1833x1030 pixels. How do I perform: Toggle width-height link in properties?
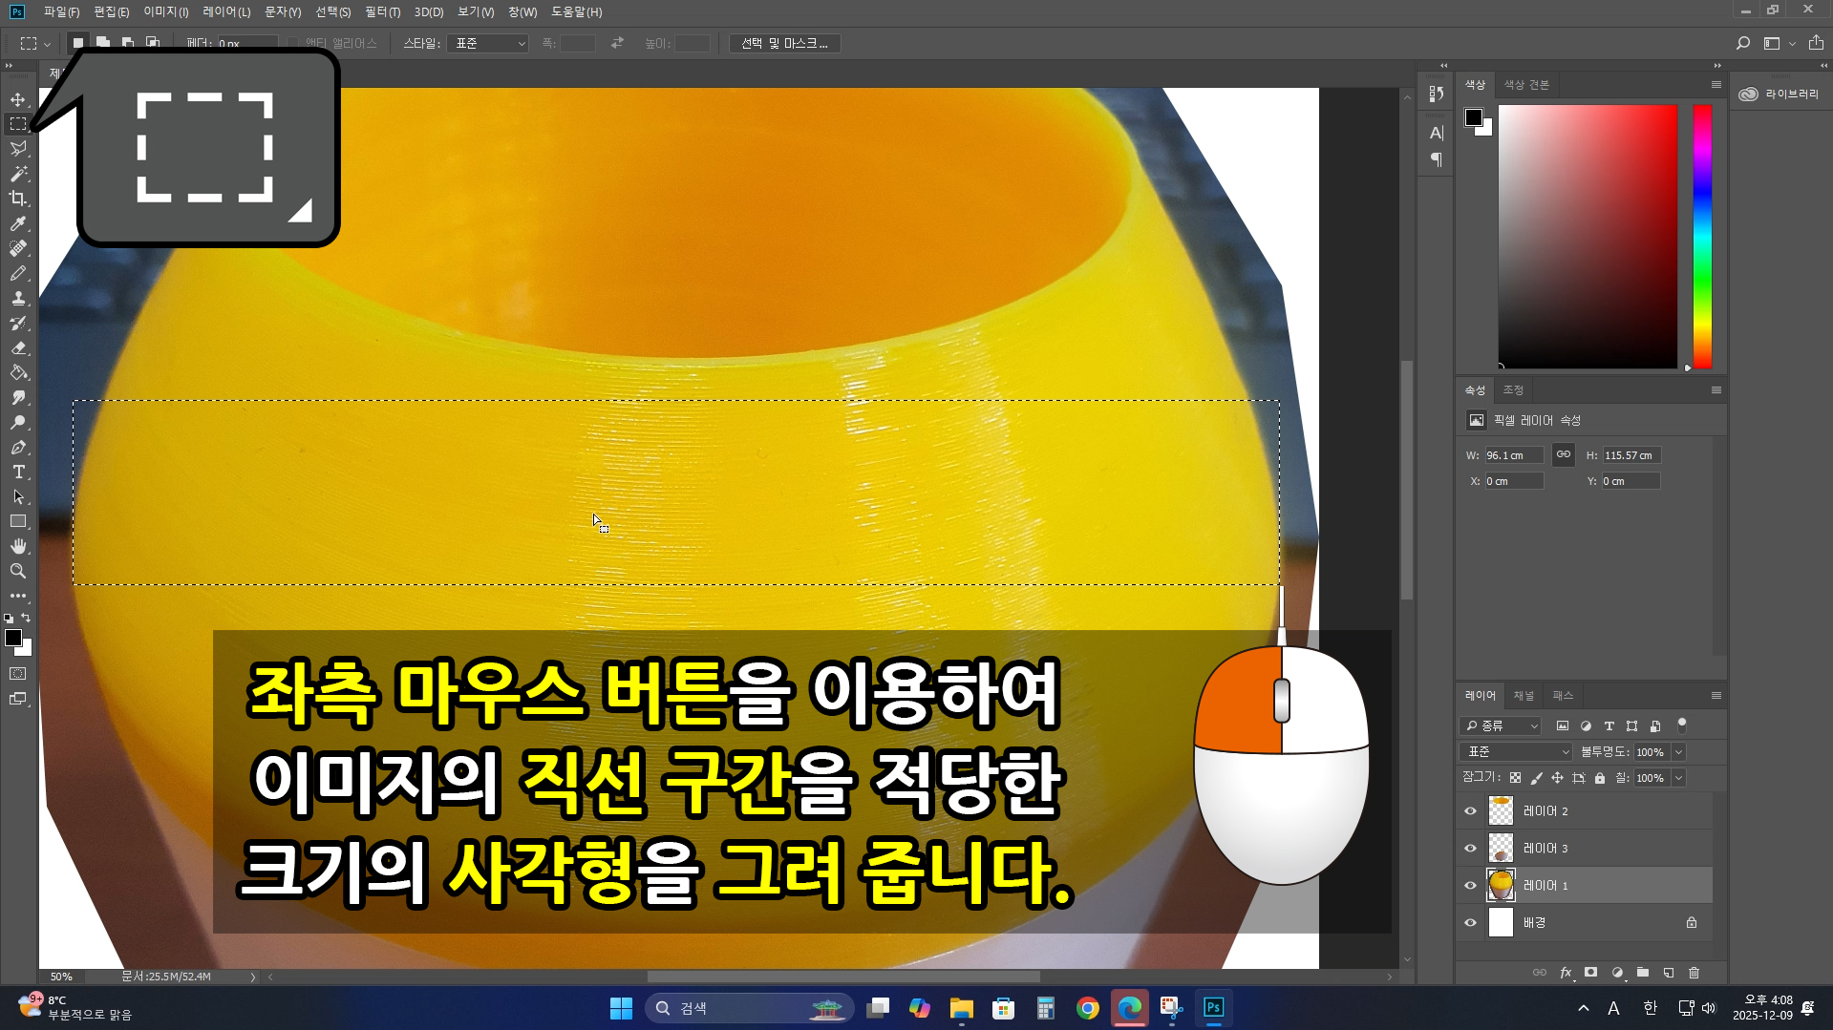click(1564, 454)
